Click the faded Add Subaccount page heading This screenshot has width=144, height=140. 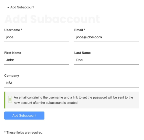point(52,19)
